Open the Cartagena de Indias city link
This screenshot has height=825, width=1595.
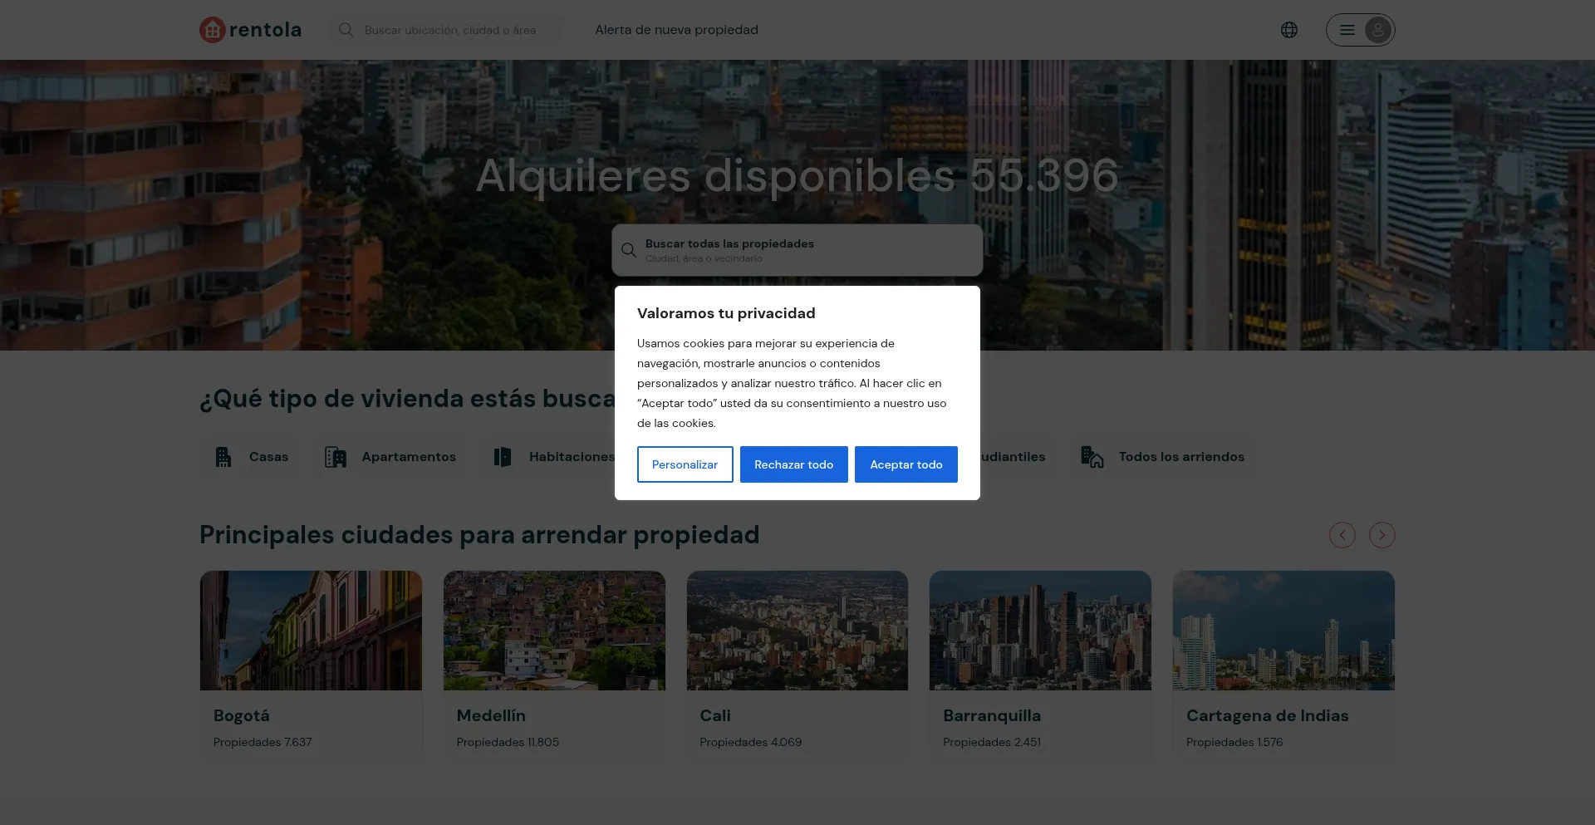[1267, 715]
